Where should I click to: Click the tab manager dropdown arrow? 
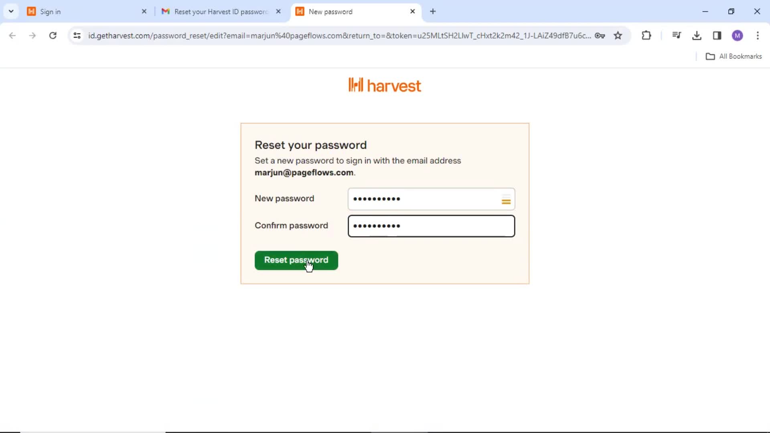click(x=11, y=11)
